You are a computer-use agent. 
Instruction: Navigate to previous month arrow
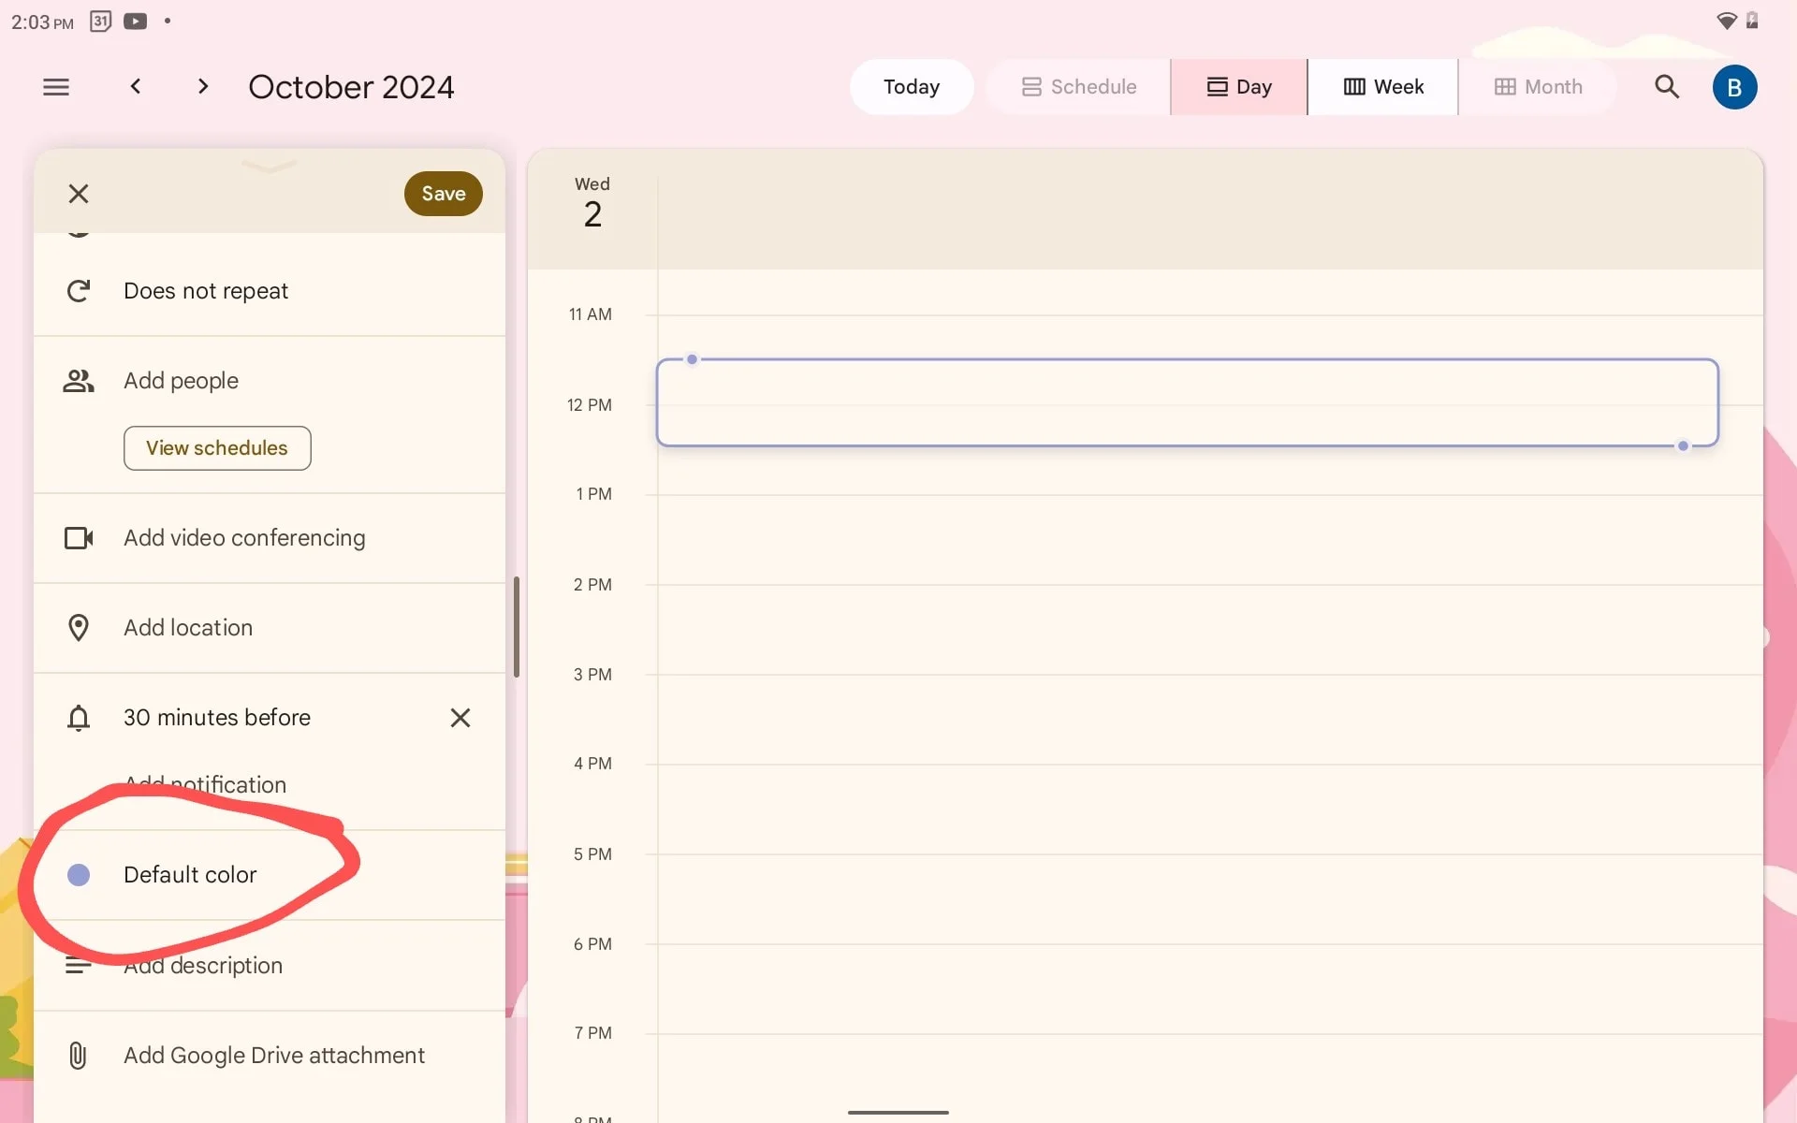[x=135, y=87]
